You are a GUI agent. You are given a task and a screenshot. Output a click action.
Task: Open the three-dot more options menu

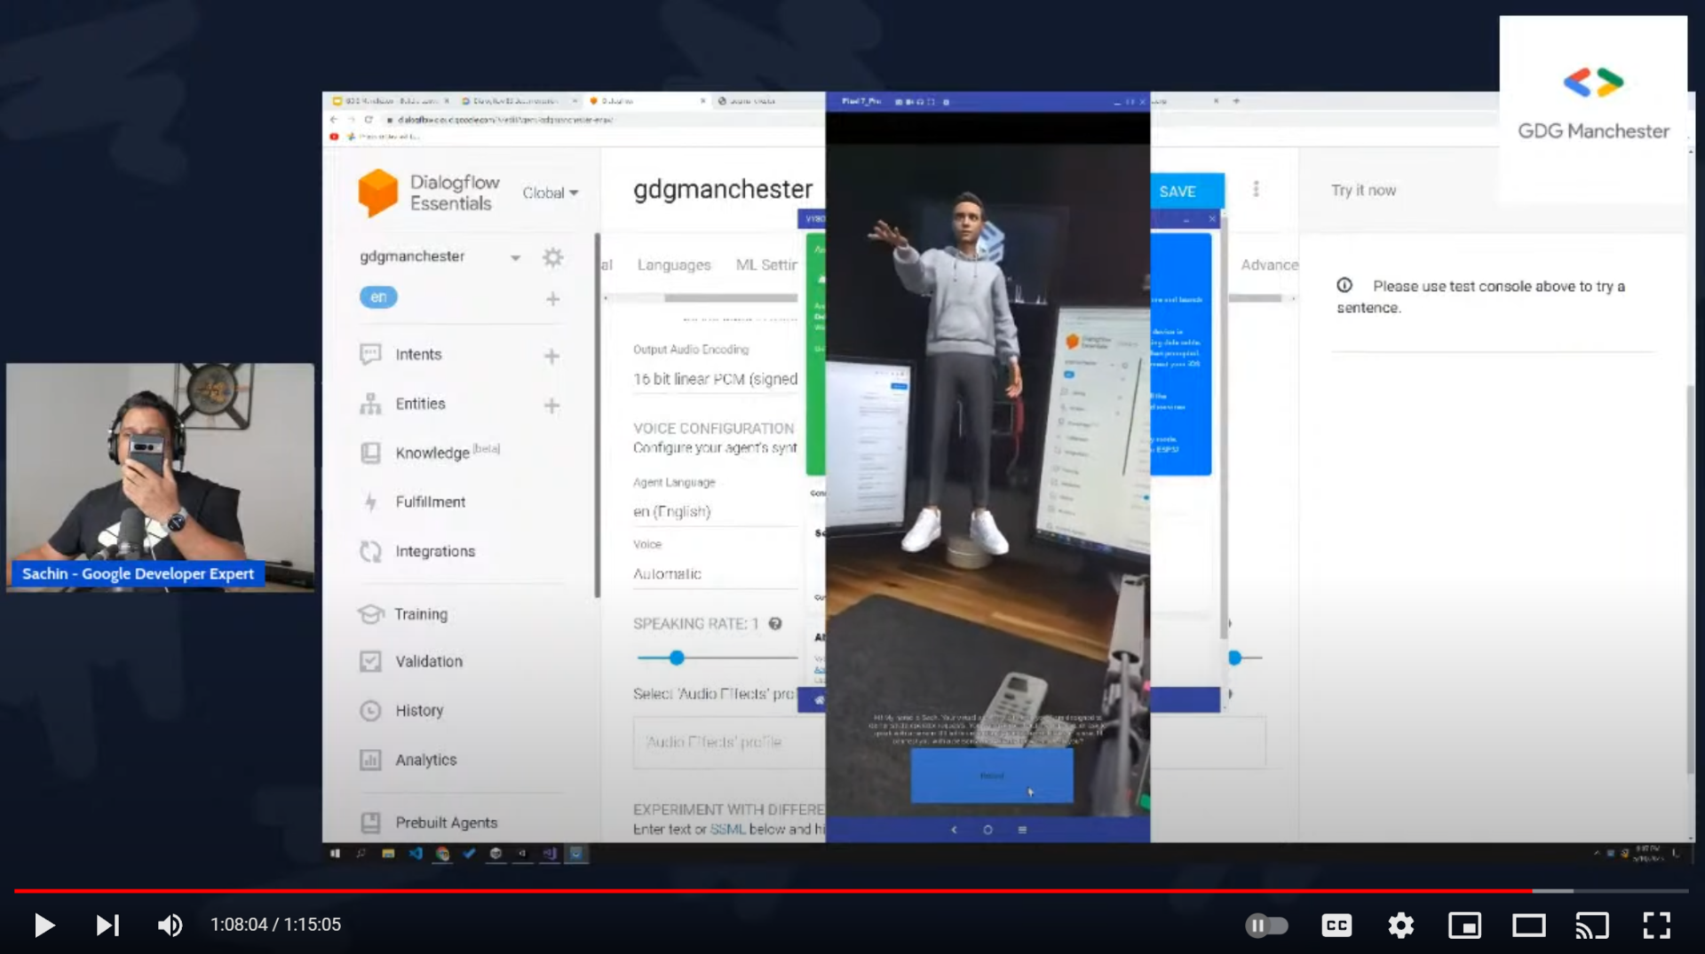[1256, 190]
